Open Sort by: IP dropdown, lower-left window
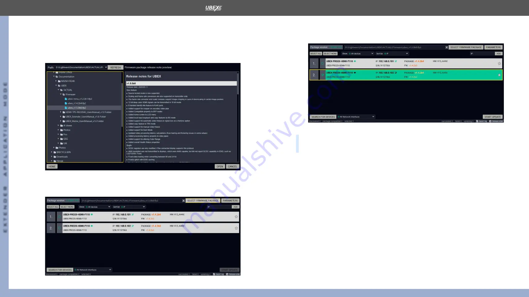 point(129,207)
